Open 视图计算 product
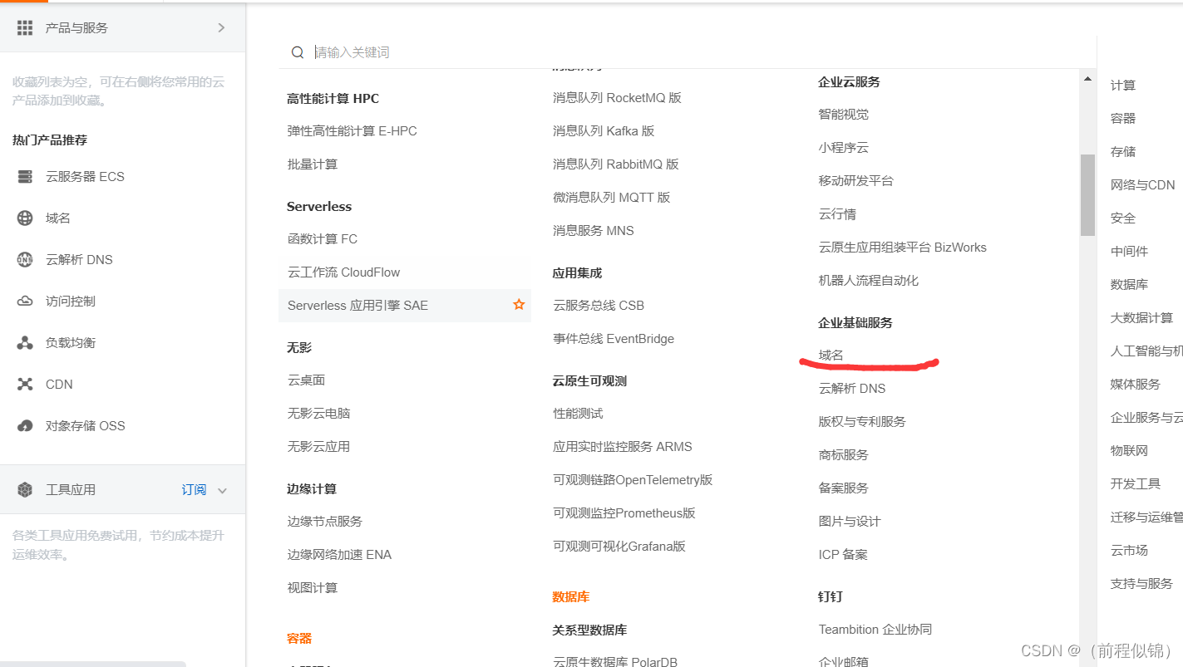The height and width of the screenshot is (667, 1183). [313, 587]
